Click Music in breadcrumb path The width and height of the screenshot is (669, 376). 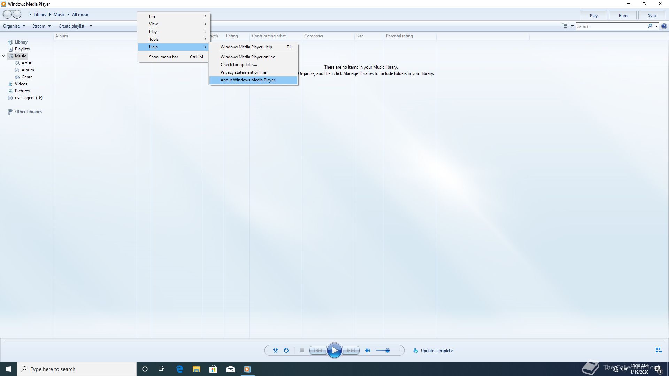tap(59, 15)
